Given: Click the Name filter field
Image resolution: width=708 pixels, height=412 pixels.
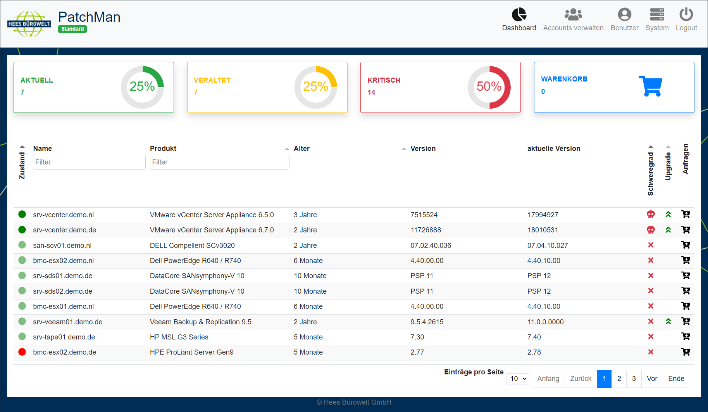Looking at the screenshot, I should [x=89, y=162].
